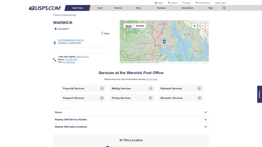
Task: Click the Passport Services label
Action: [74, 98]
